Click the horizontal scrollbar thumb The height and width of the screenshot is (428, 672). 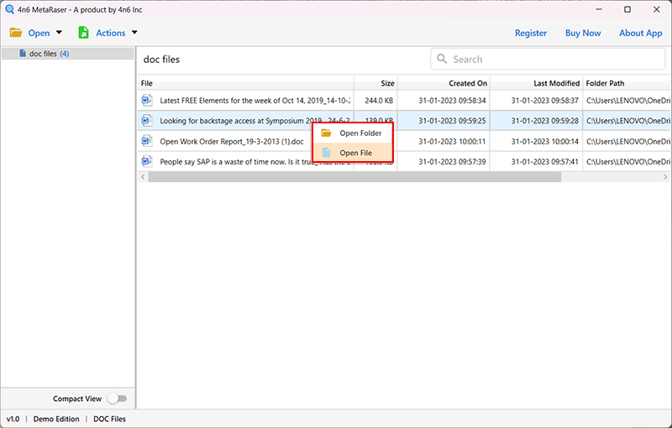[354, 177]
